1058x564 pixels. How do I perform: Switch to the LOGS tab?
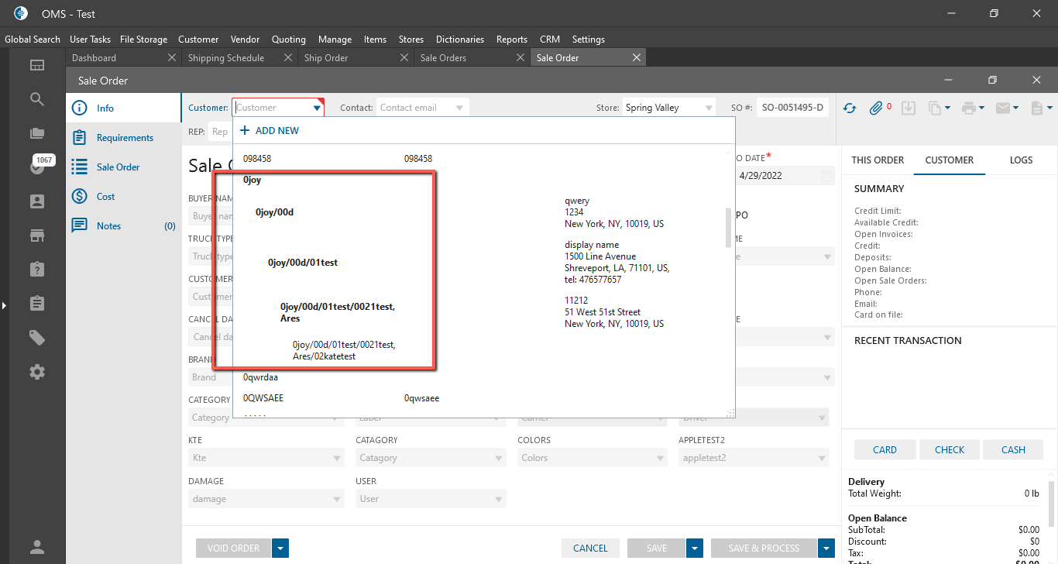click(1021, 160)
